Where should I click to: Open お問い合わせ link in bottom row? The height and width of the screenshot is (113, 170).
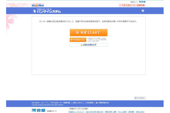(x=140, y=112)
